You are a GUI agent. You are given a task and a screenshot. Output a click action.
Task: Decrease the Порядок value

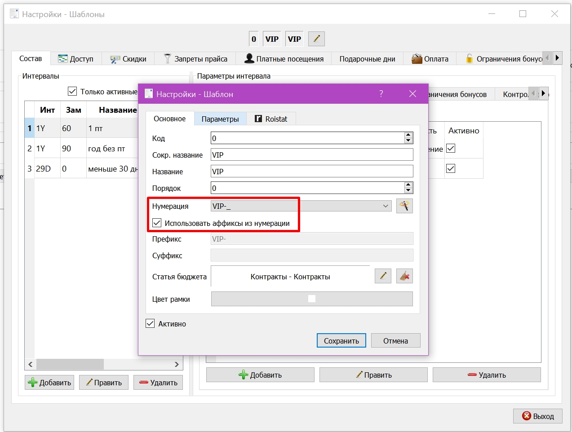[408, 190]
